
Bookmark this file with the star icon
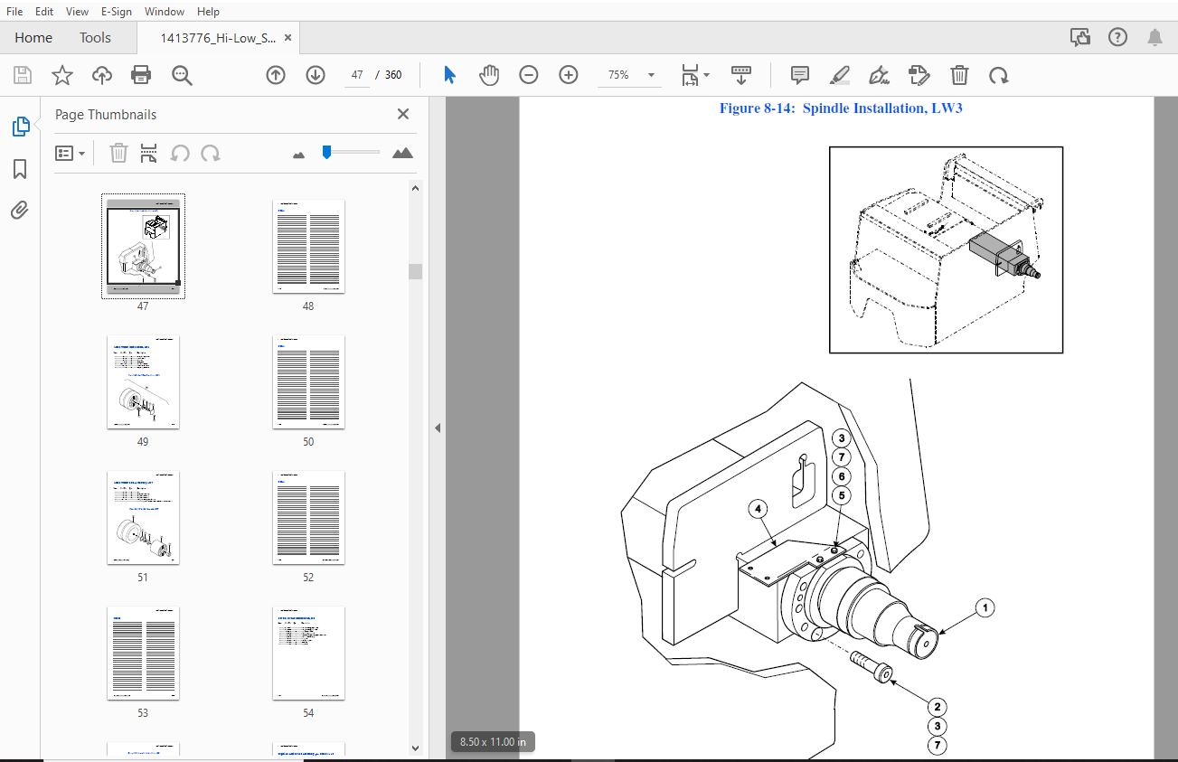(x=61, y=75)
